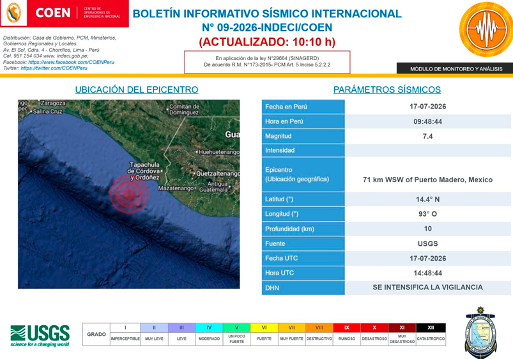Image resolution: width=513 pixels, height=359 pixels.
Task: Click the Mazatenango map label
Action: (176, 188)
